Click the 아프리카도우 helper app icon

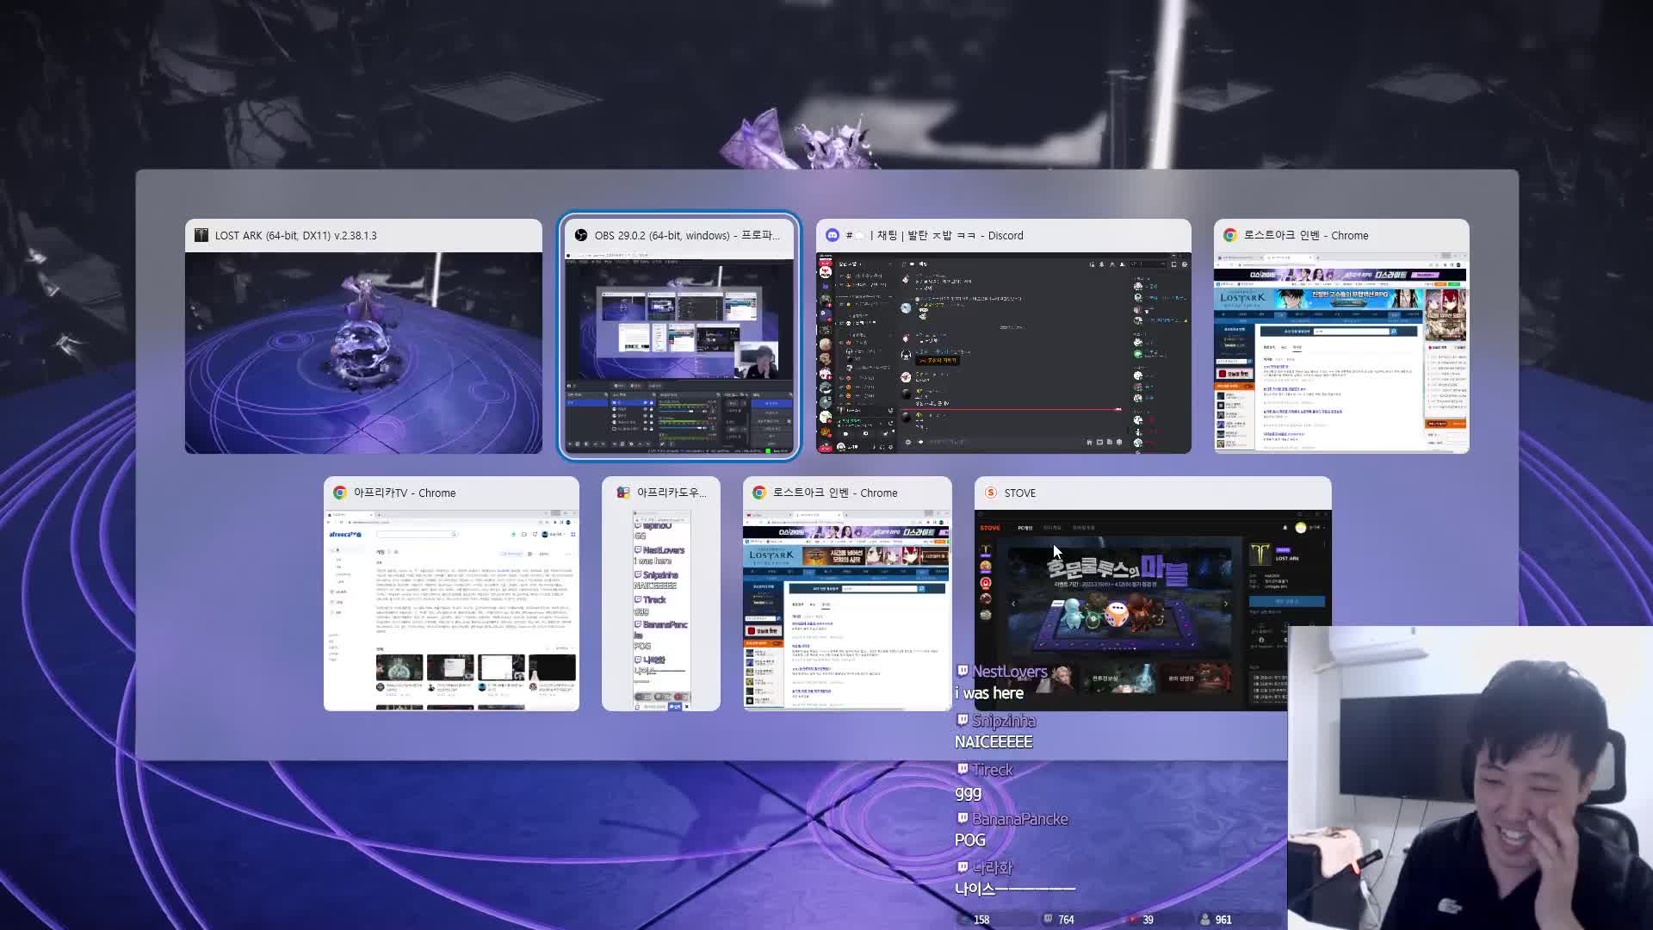click(623, 493)
